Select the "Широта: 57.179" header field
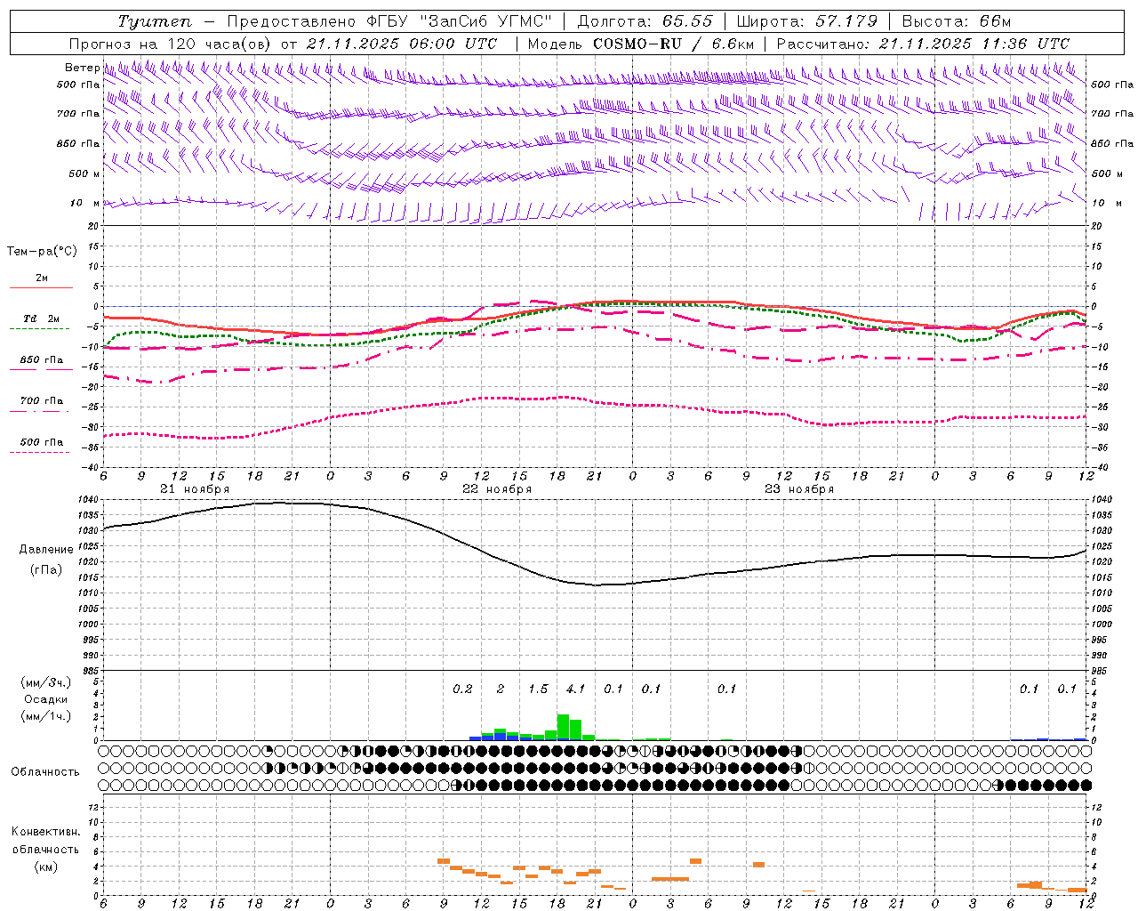Viewport: 1138px width, 911px height. 807,21
